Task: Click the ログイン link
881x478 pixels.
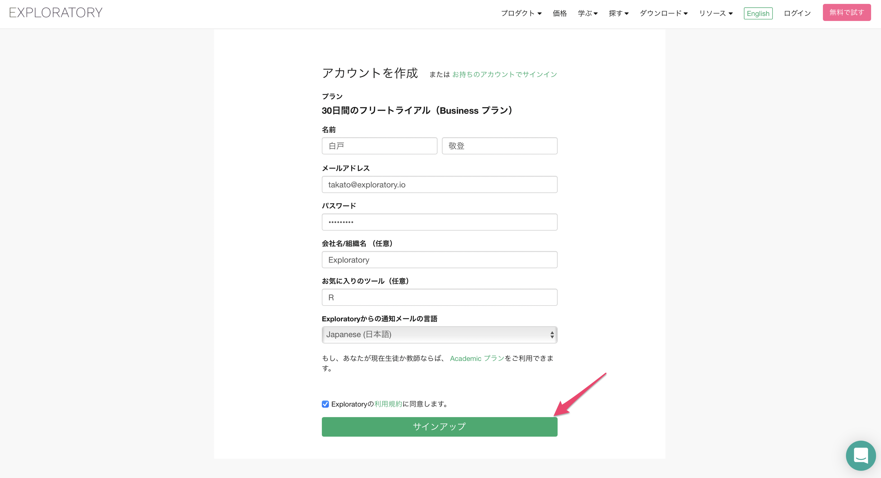Action: [797, 13]
